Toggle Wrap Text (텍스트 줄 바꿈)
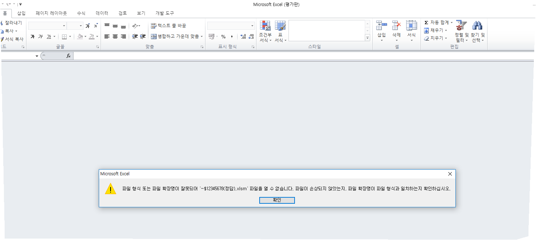The height and width of the screenshot is (240, 536). click(x=168, y=26)
